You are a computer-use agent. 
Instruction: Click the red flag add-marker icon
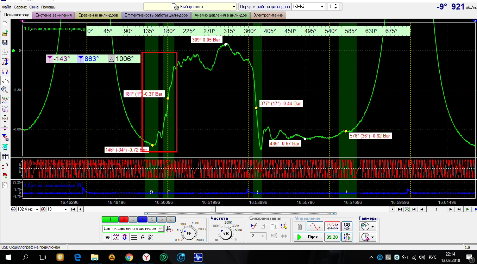pyautogui.click(x=5, y=175)
